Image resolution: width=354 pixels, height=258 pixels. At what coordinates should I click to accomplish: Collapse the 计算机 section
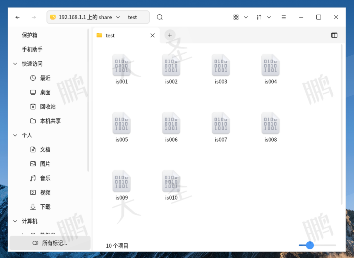click(x=15, y=221)
